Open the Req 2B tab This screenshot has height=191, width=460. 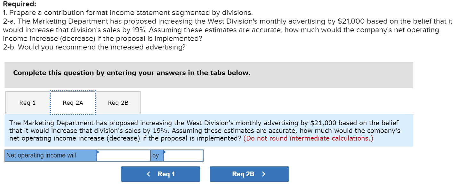point(118,103)
